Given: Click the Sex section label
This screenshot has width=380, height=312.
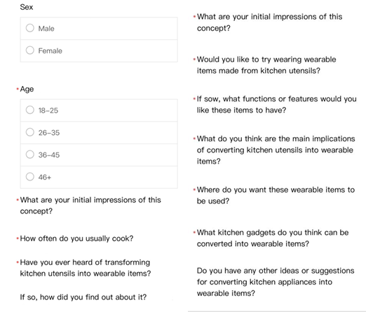Looking at the screenshot, I should 27,7.
